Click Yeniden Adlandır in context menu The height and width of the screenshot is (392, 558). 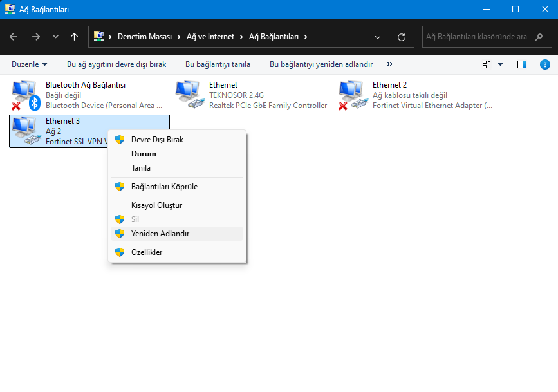160,234
